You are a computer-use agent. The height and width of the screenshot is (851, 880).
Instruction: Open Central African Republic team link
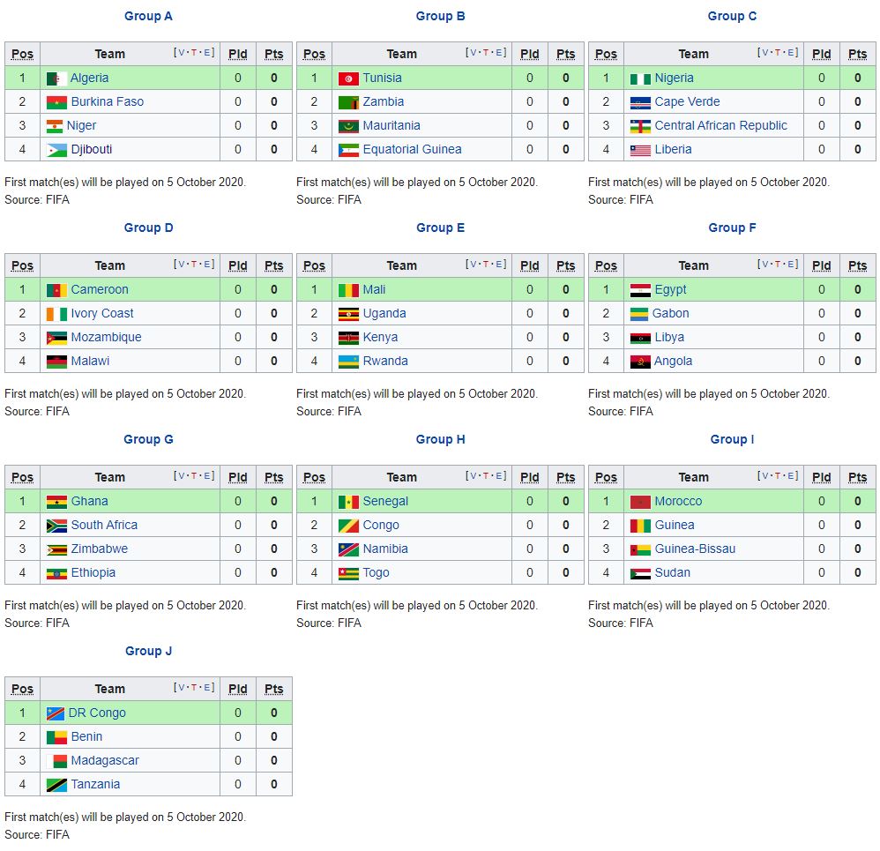720,125
